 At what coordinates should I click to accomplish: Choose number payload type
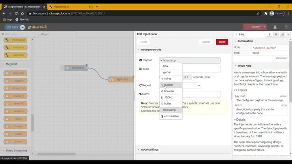(x=171, y=85)
